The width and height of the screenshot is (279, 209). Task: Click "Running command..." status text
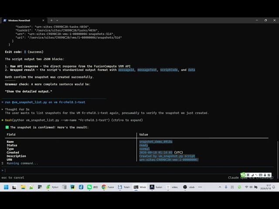(x=22, y=163)
